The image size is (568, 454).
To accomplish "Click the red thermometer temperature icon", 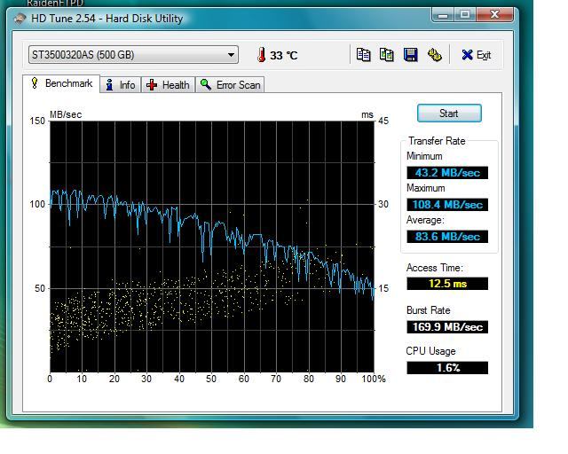I will (x=261, y=55).
